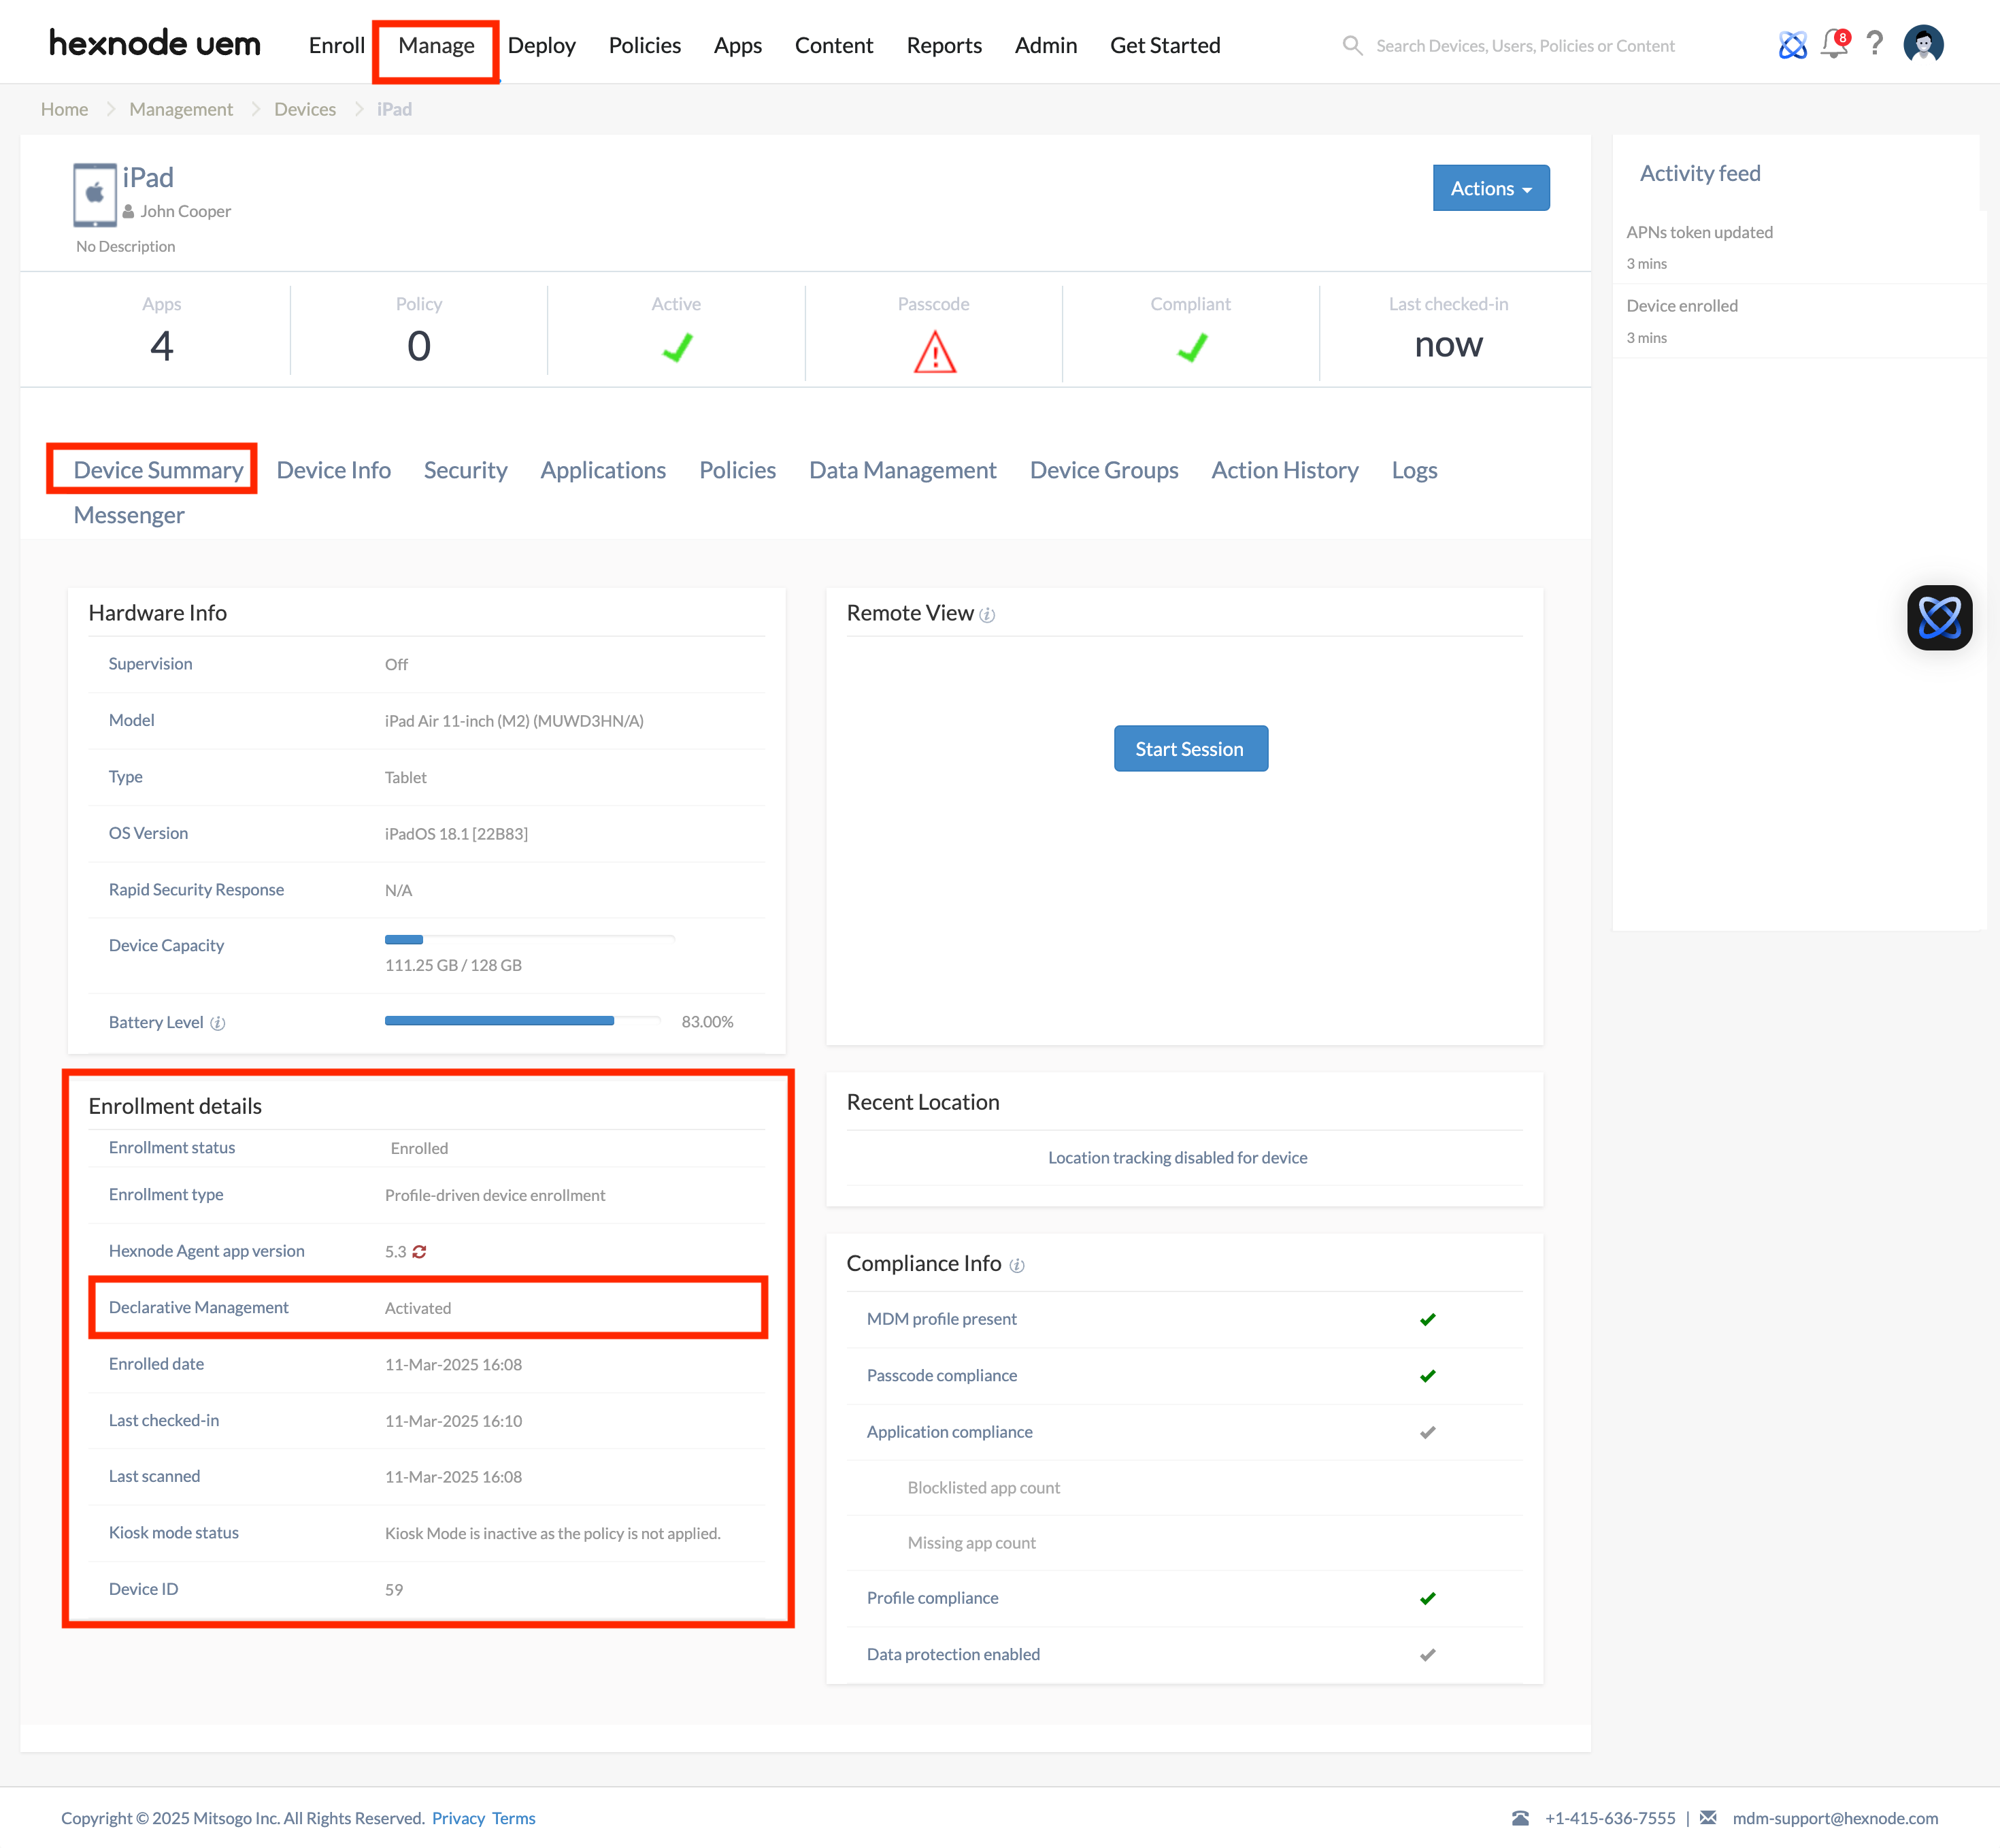The width and height of the screenshot is (2000, 1848).
Task: Click the Passcode compliance checkmark
Action: click(x=1427, y=1376)
